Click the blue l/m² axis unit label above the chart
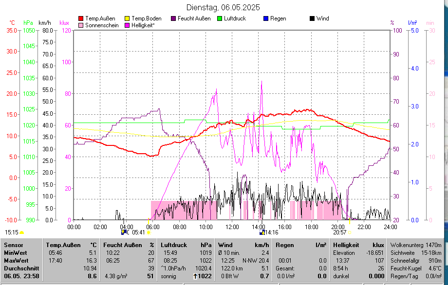 click(412, 23)
